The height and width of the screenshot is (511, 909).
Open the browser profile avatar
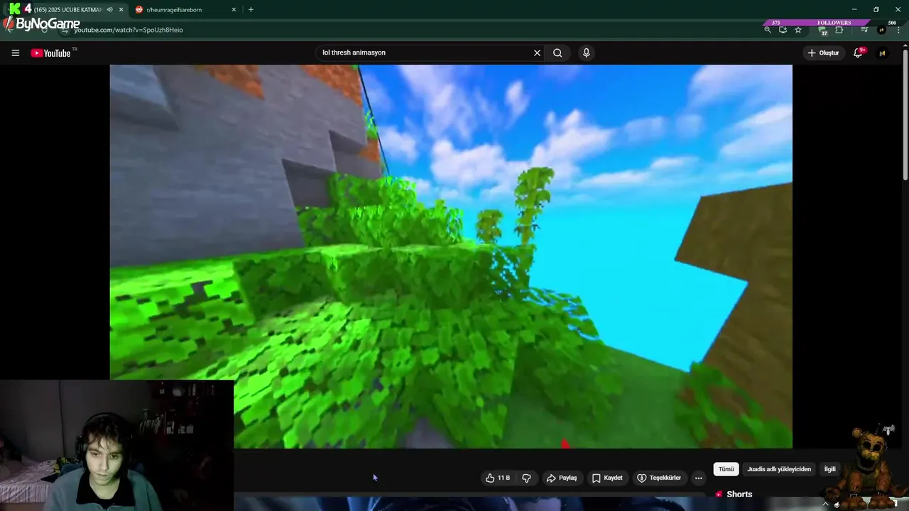(881, 30)
